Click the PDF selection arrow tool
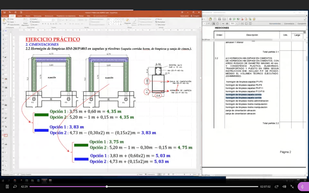 [214, 24]
